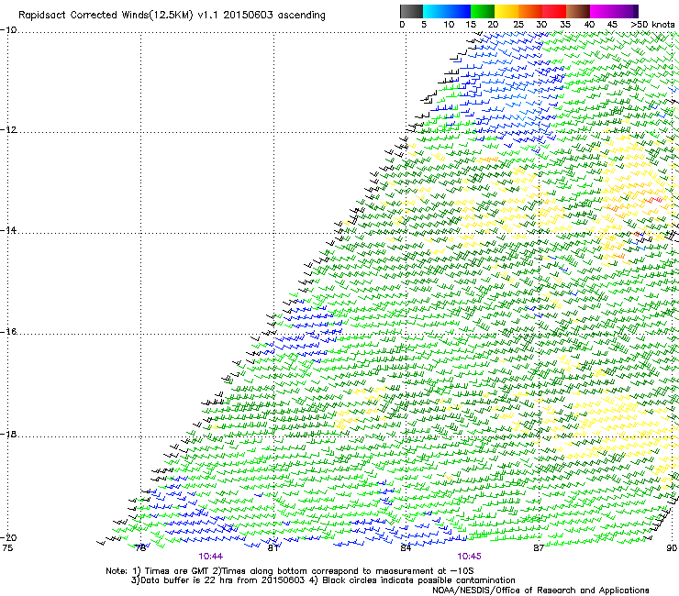Click the Rapidscat Corrected Winds title text
The width and height of the screenshot is (679, 596).
tap(172, 16)
